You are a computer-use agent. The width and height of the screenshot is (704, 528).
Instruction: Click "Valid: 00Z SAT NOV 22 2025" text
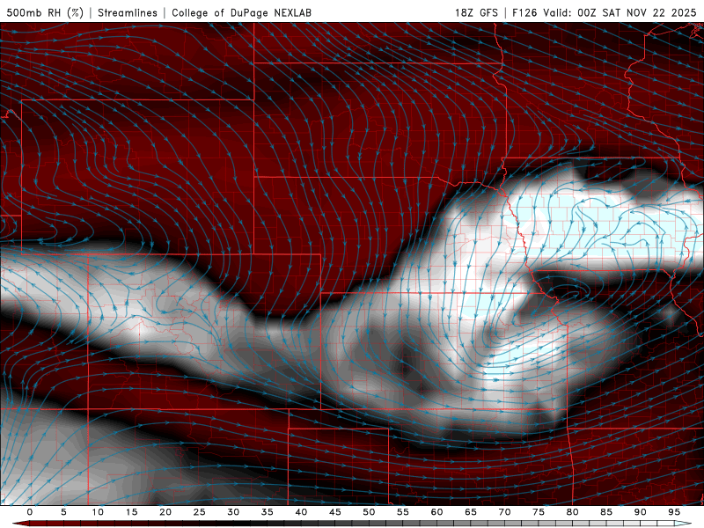(620, 12)
